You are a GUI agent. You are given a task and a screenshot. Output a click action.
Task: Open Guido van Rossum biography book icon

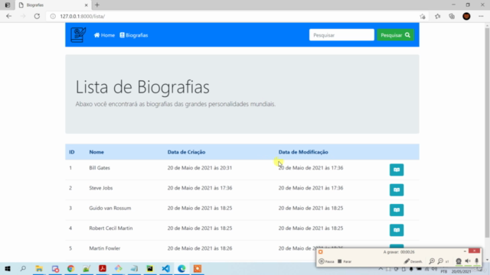[x=397, y=210]
